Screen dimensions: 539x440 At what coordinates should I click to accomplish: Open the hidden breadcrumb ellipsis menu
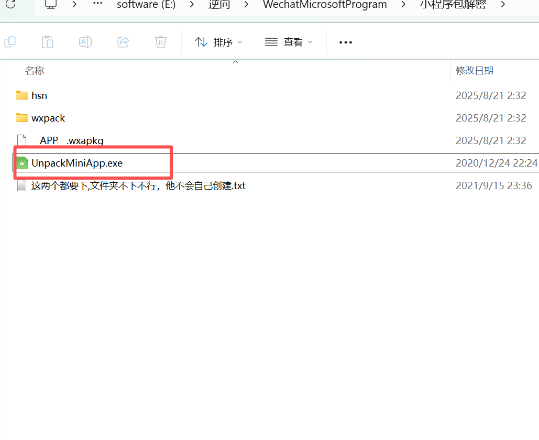97,4
